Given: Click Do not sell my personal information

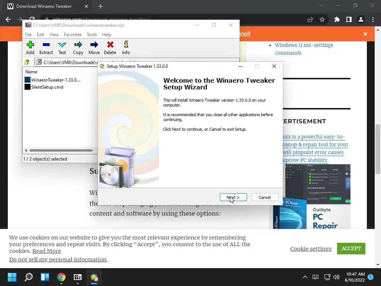Looking at the screenshot, I should [58, 259].
